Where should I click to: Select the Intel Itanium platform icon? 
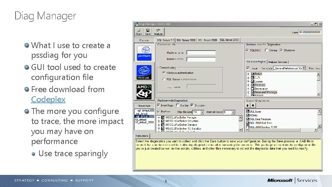click(144, 72)
